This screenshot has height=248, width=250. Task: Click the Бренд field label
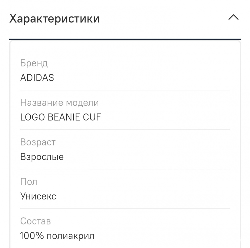coord(34,63)
